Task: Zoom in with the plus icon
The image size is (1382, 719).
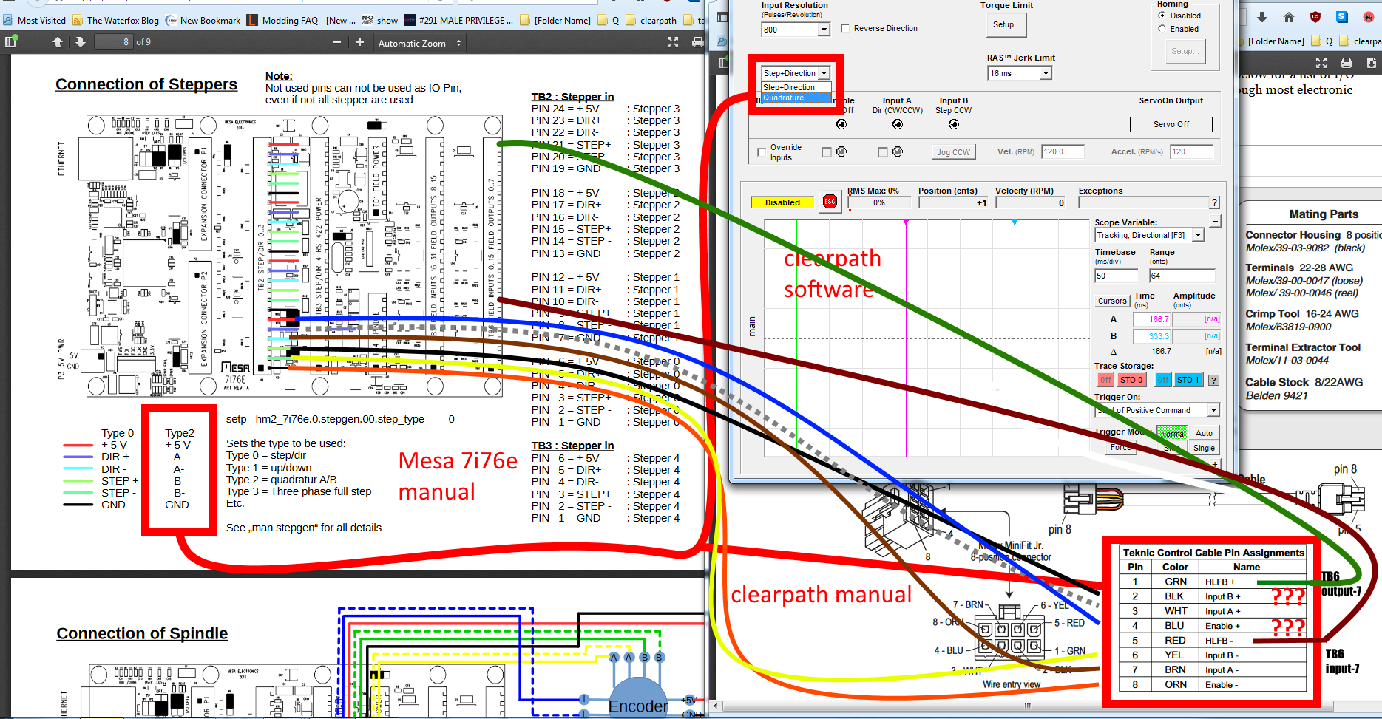Action: tap(360, 42)
